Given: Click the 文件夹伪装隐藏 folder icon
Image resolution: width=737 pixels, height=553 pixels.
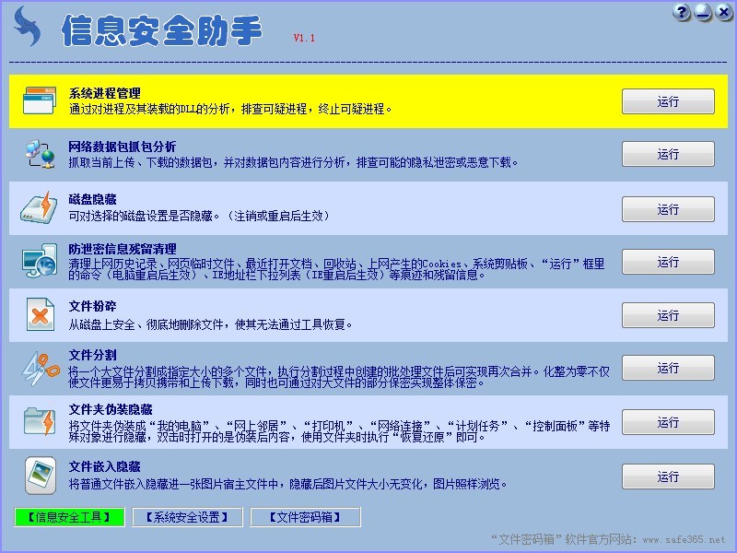Looking at the screenshot, I should coord(39,422).
